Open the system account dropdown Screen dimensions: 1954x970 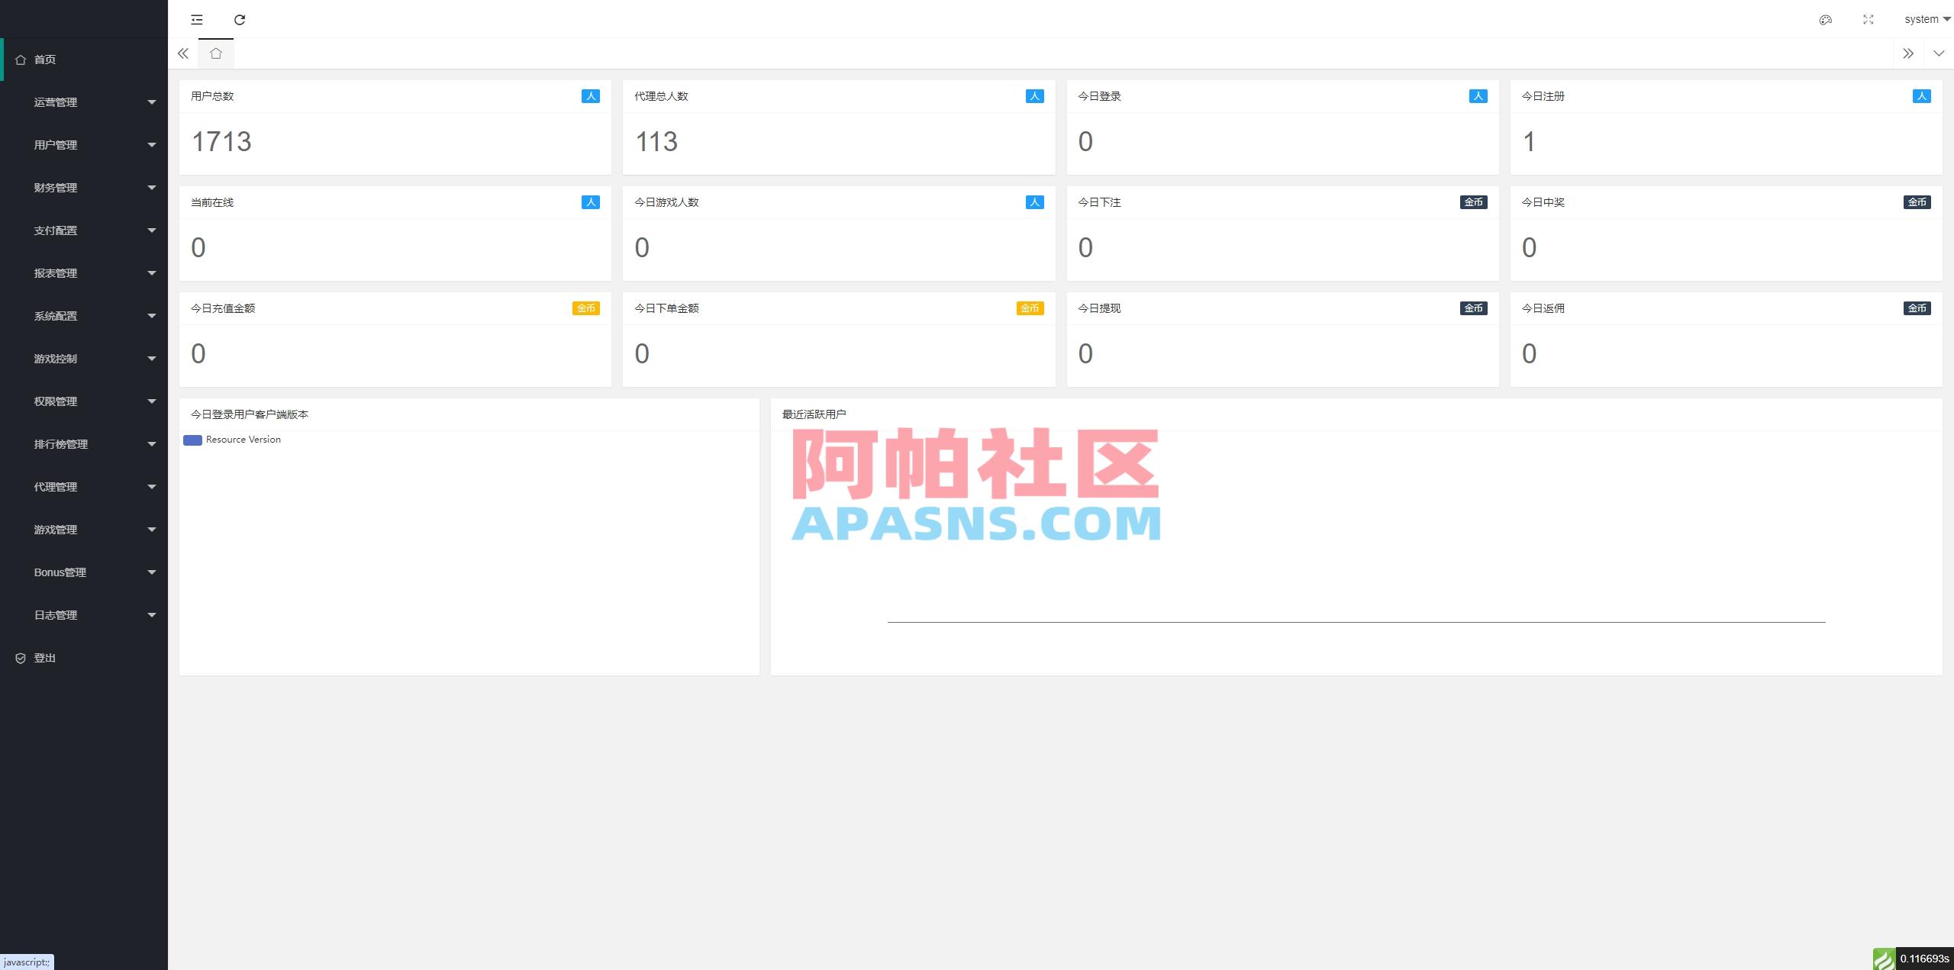point(1923,19)
